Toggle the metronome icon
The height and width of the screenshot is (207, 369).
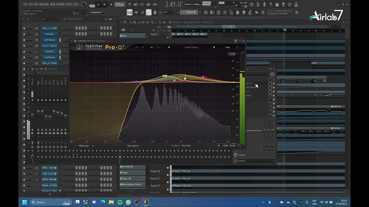pyautogui.click(x=129, y=4)
